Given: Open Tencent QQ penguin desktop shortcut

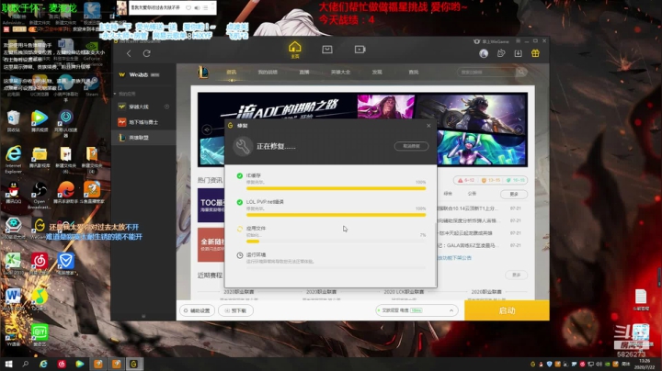Looking at the screenshot, I should click(x=14, y=193).
